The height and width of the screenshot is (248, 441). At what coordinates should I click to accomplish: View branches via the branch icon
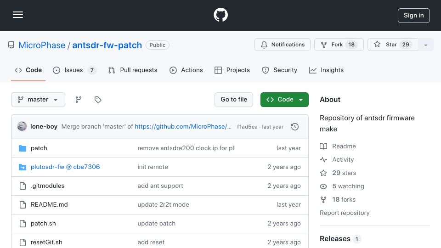(79, 100)
